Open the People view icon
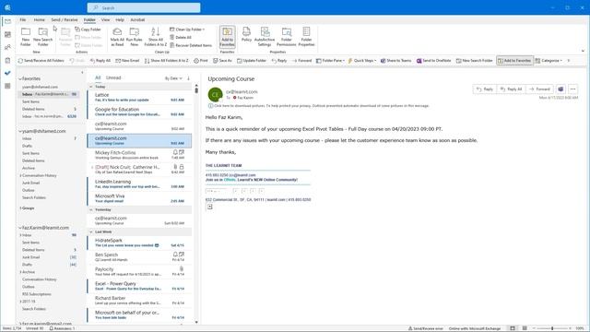 pyautogui.click(x=7, y=47)
